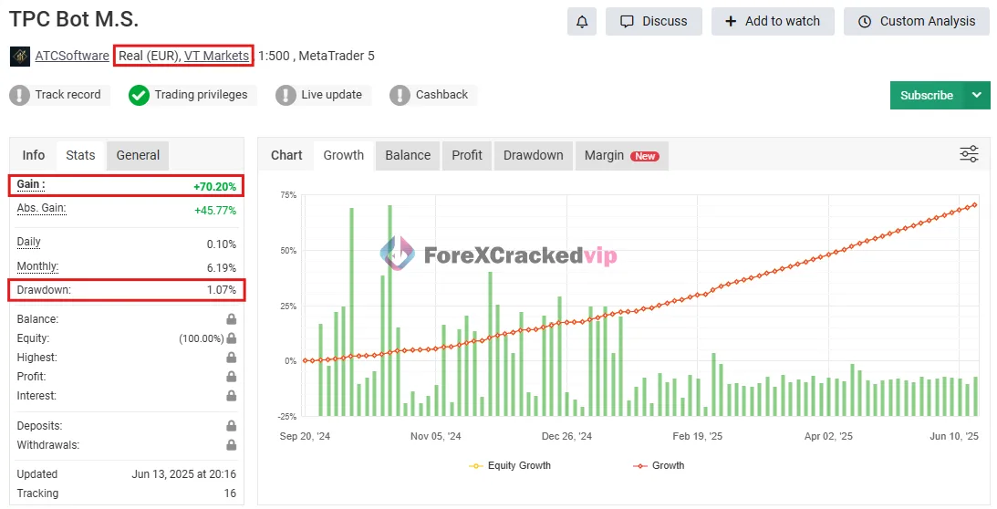This screenshot has width=997, height=509.
Task: Expand the Subscribe dropdown arrow
Action: 977,96
